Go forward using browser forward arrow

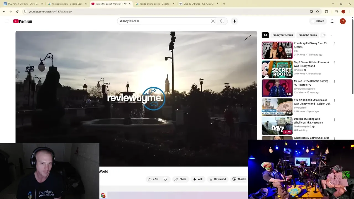(x=11, y=12)
